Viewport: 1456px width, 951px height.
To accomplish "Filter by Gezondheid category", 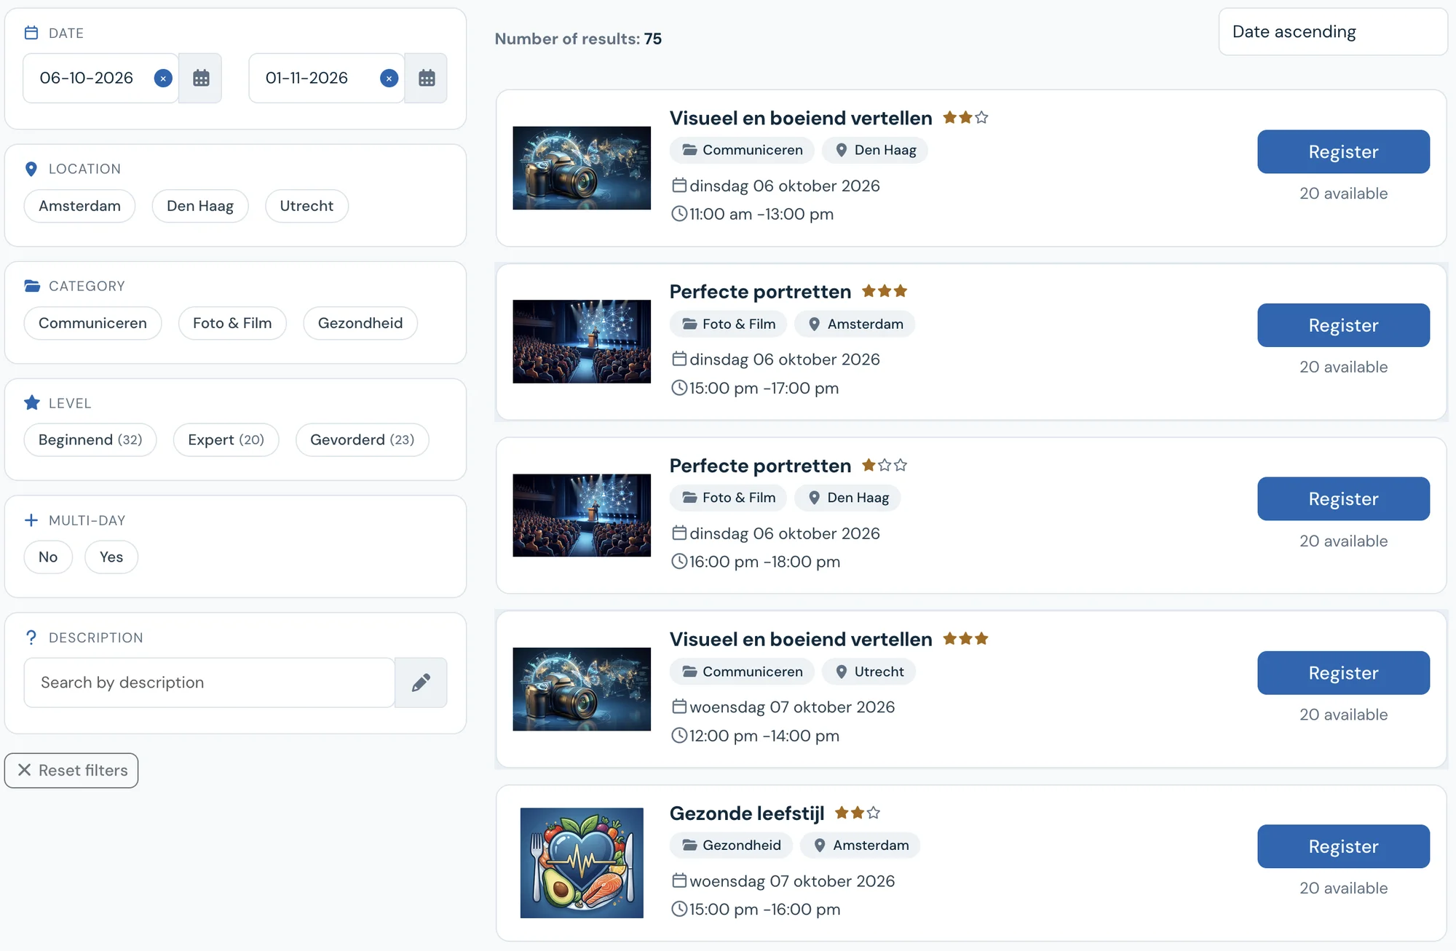I will click(360, 323).
